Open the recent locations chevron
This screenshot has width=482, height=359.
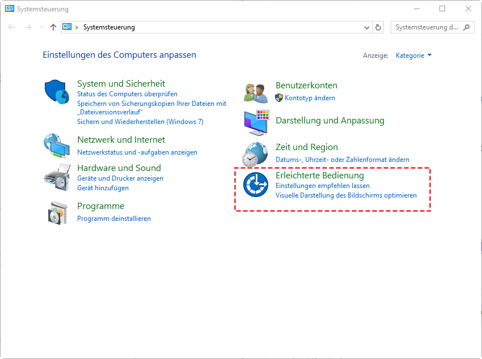(x=41, y=27)
